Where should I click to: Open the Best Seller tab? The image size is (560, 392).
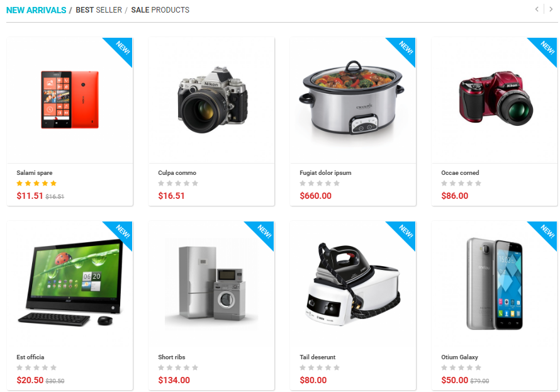[99, 10]
